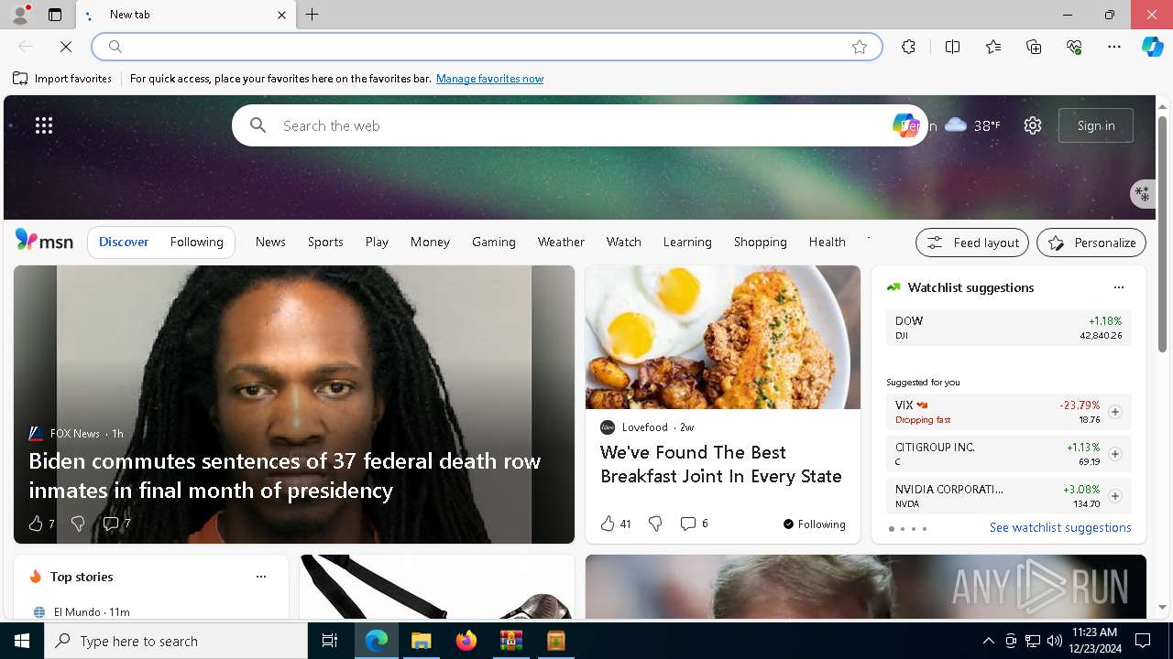Select the Following tab
This screenshot has width=1173, height=659.
coord(196,242)
